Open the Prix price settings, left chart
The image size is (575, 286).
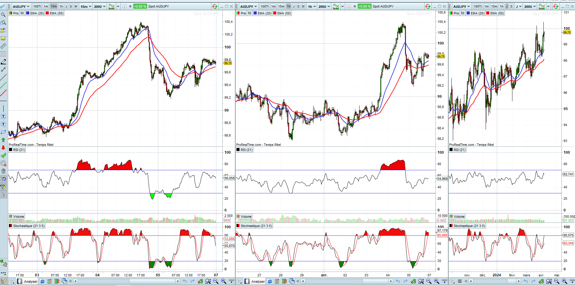coord(14,13)
